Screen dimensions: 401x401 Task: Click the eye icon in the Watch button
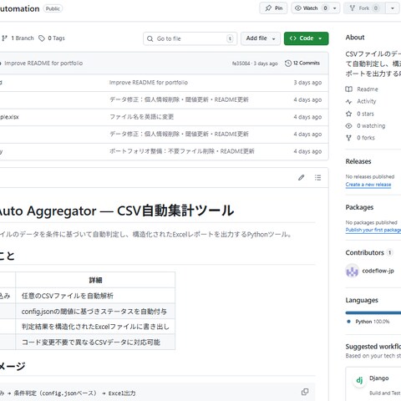point(298,8)
